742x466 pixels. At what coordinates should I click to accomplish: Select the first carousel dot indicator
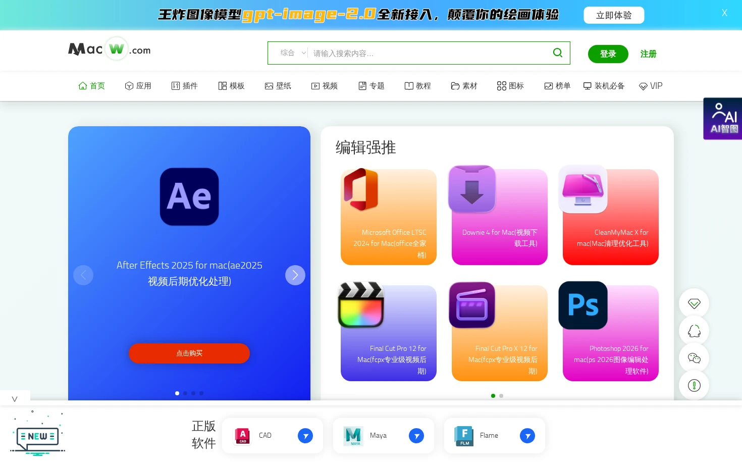[177, 393]
